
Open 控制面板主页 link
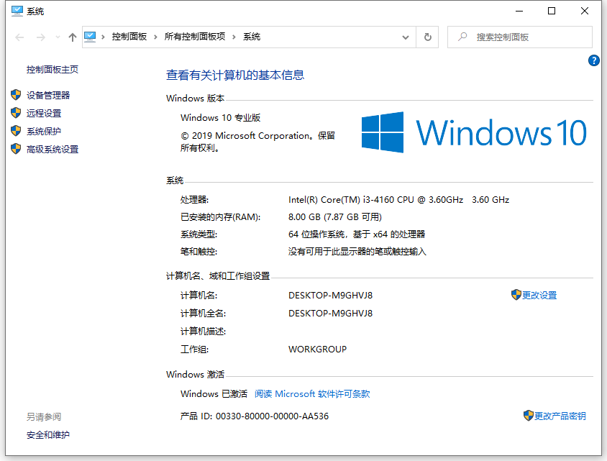[x=53, y=70]
